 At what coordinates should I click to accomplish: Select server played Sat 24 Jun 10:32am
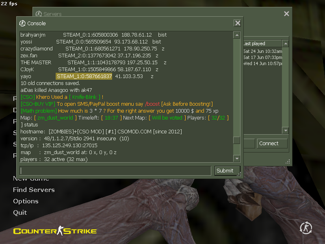[262, 51]
